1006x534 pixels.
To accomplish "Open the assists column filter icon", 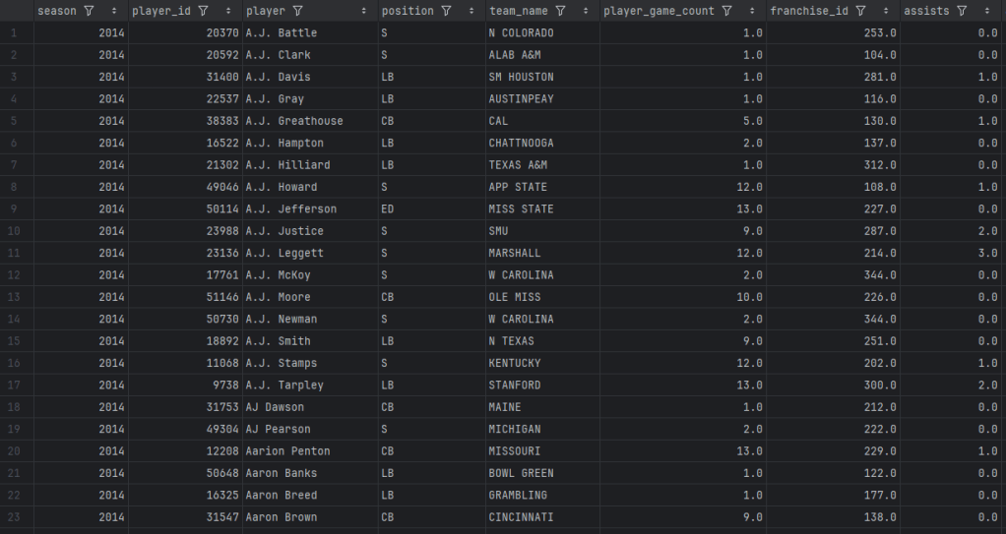I will click(961, 11).
